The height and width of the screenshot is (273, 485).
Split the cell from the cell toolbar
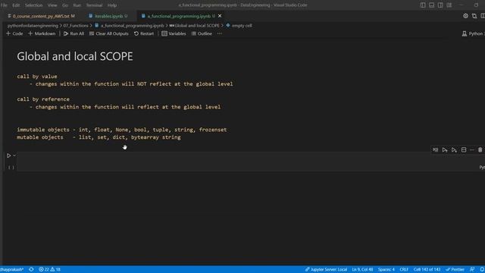coord(464,150)
